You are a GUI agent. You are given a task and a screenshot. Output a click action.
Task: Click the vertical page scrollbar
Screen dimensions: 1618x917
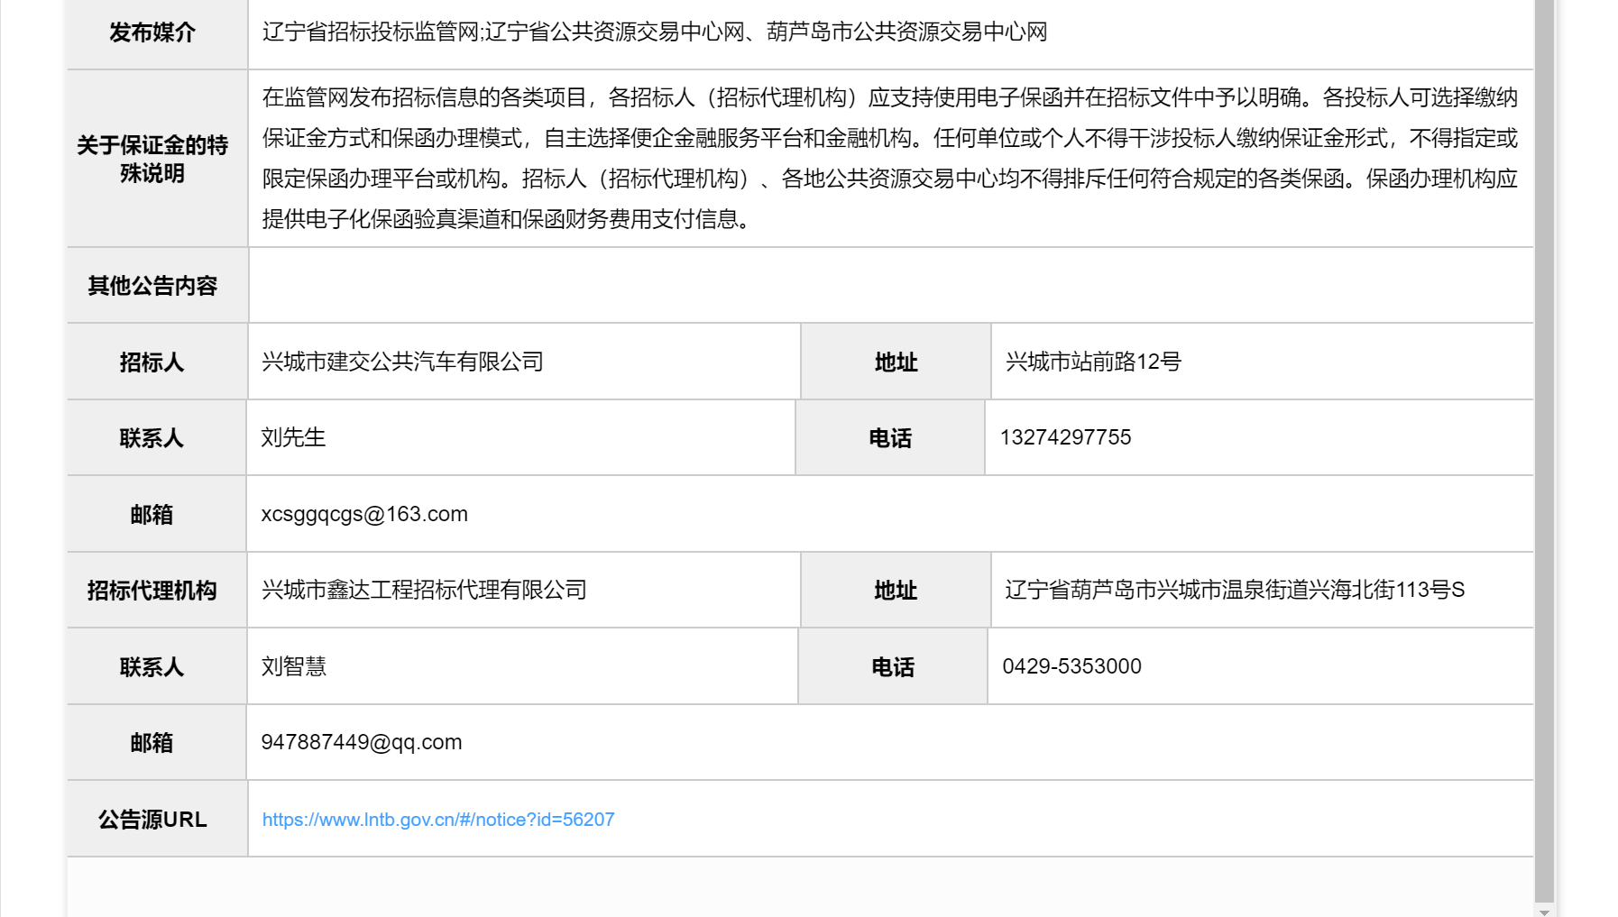click(x=1544, y=451)
